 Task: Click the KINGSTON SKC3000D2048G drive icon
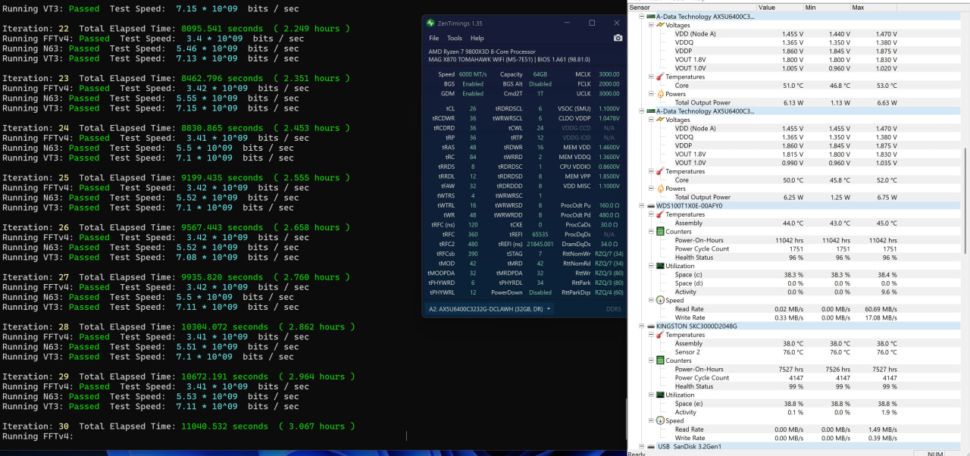coord(649,326)
